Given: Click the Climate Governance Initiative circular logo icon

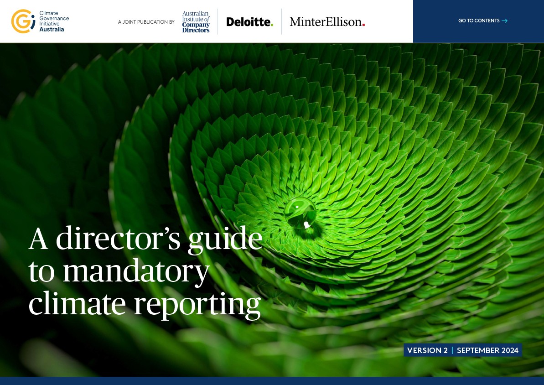Looking at the screenshot, I should click(x=23, y=21).
